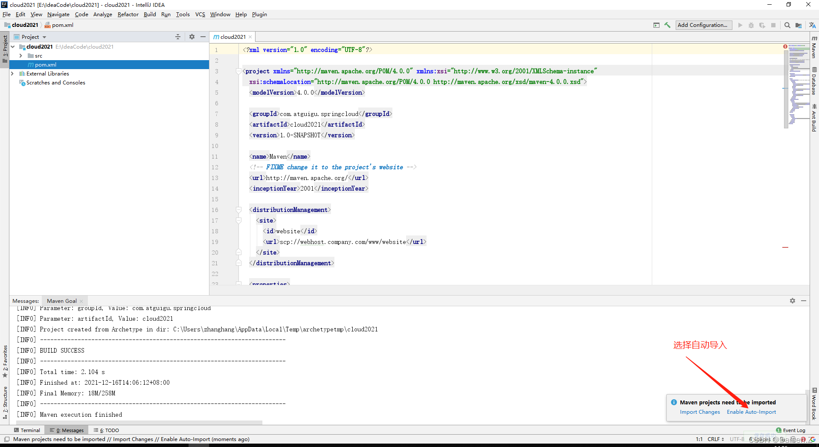
Task: Click the collapse-all icon in Project panel
Action: coord(178,37)
